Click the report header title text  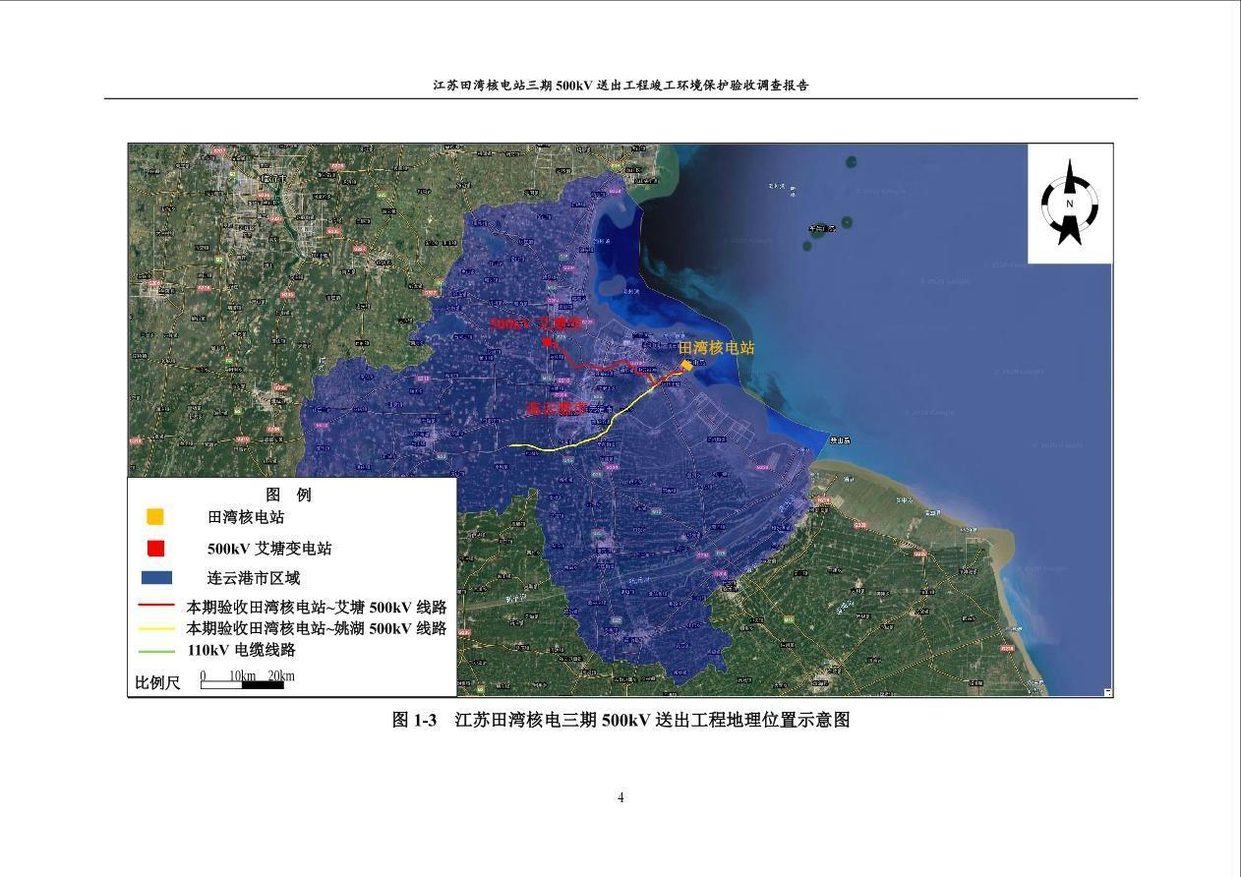point(620,86)
